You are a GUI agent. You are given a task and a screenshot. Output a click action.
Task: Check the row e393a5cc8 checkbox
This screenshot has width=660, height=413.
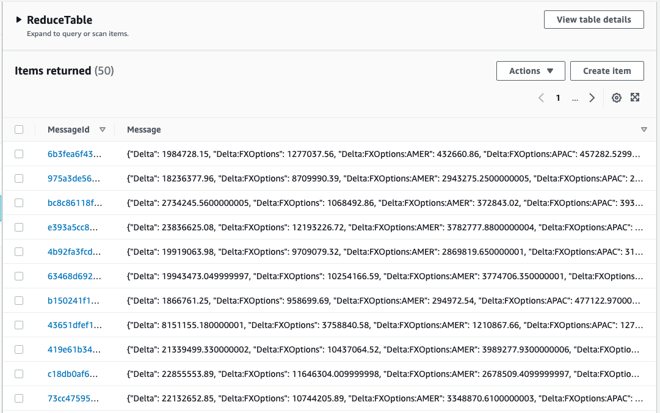click(x=19, y=227)
